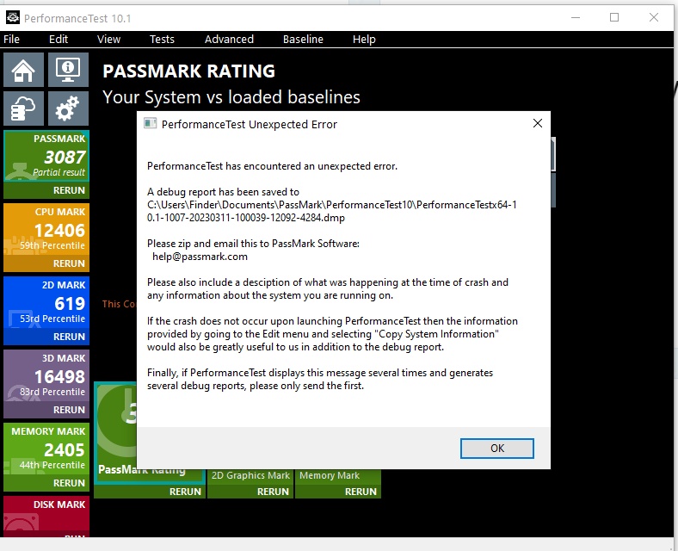Screen dimensions: 678x551
Task: Open the Tests menu
Action: coord(162,40)
